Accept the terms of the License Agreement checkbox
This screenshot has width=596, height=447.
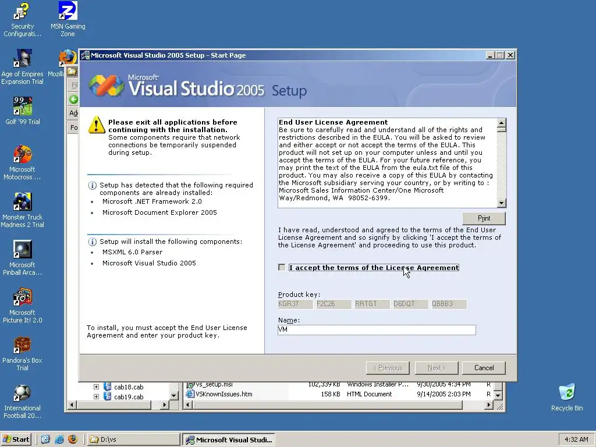[282, 268]
